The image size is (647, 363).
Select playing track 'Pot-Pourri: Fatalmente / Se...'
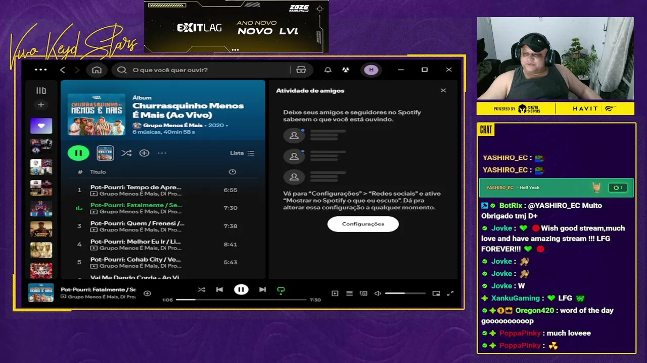pos(163,208)
